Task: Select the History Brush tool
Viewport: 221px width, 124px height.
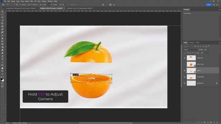Action: [2, 41]
